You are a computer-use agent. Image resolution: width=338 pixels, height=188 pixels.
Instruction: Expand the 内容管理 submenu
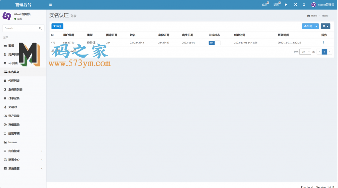coord(23,151)
